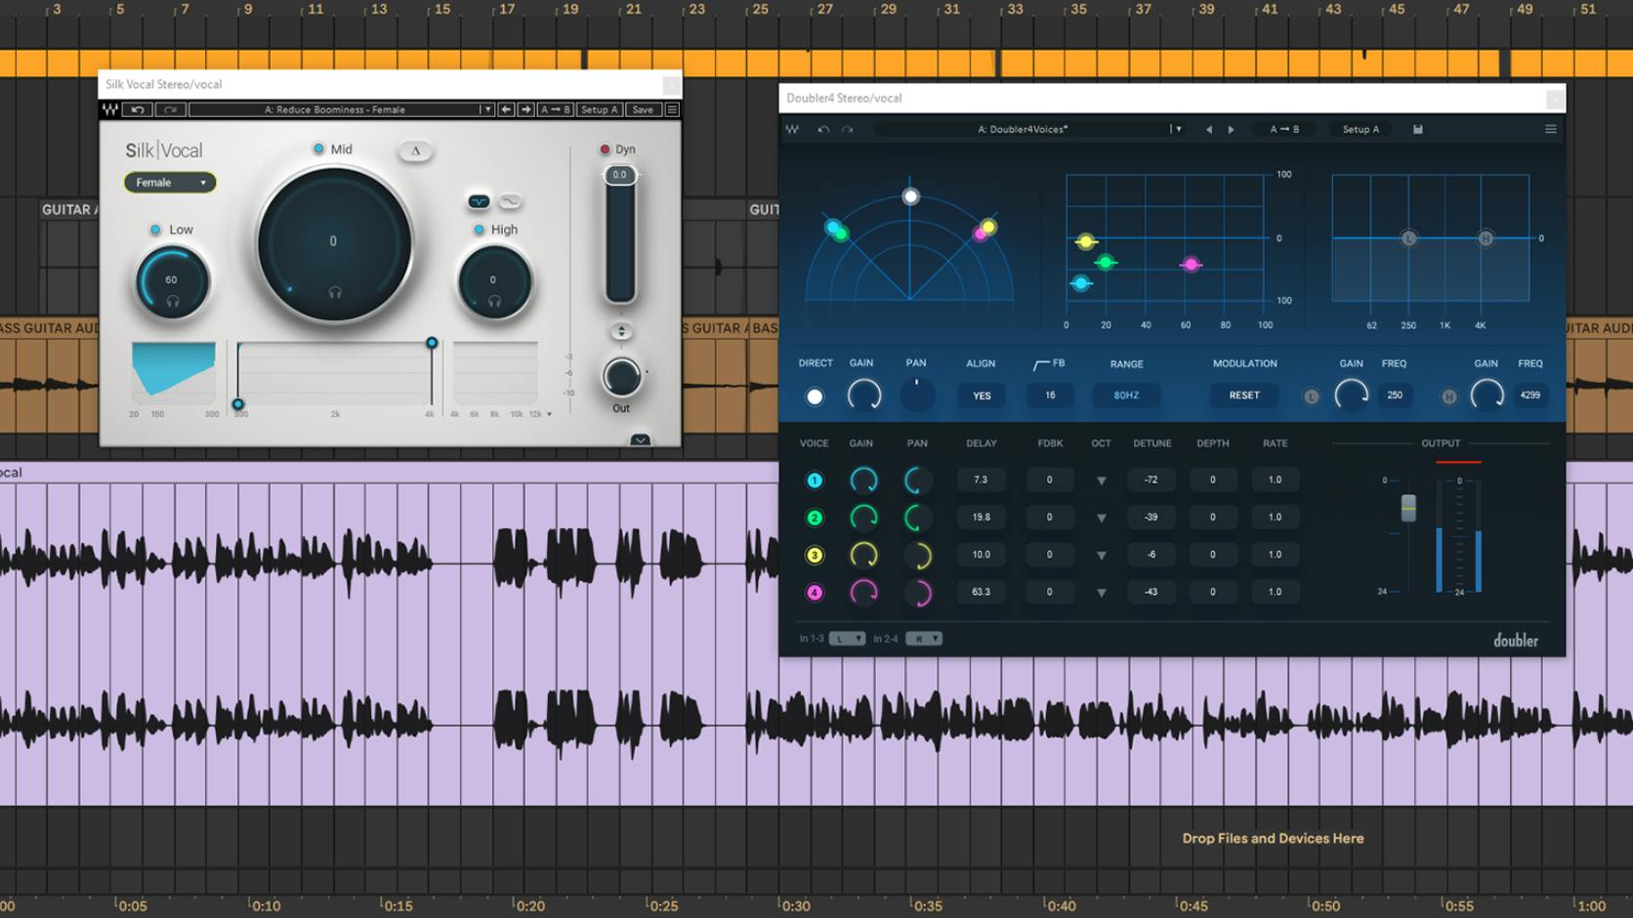Click the delta button in Silk Vocal
1633x918 pixels.
[415, 150]
